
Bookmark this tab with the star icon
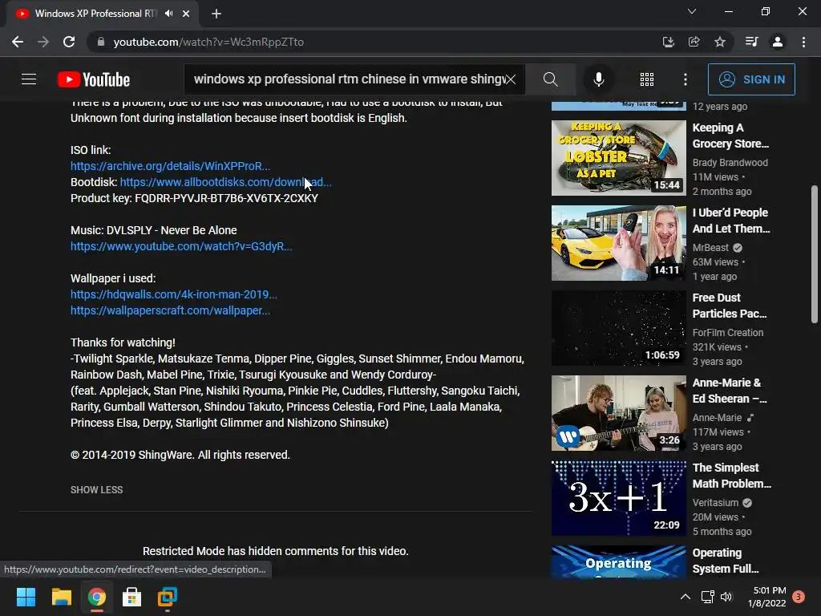pos(720,42)
